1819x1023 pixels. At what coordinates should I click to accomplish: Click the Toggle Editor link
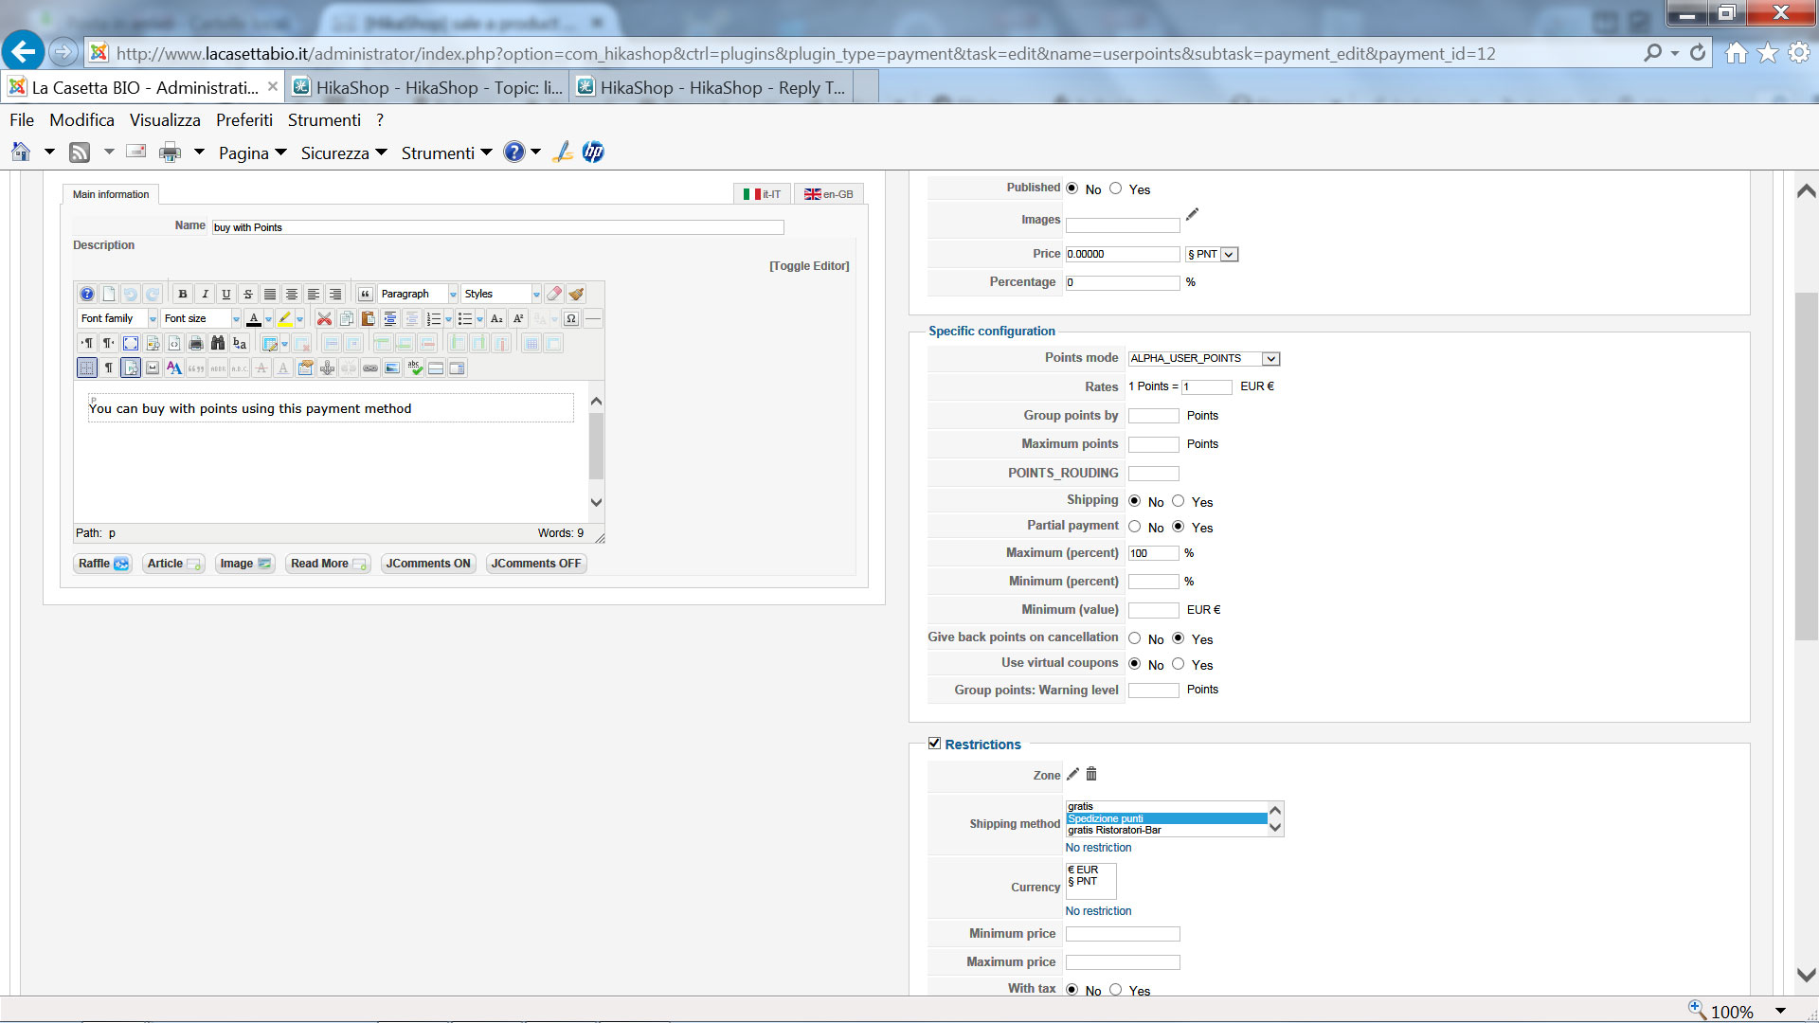(x=809, y=266)
